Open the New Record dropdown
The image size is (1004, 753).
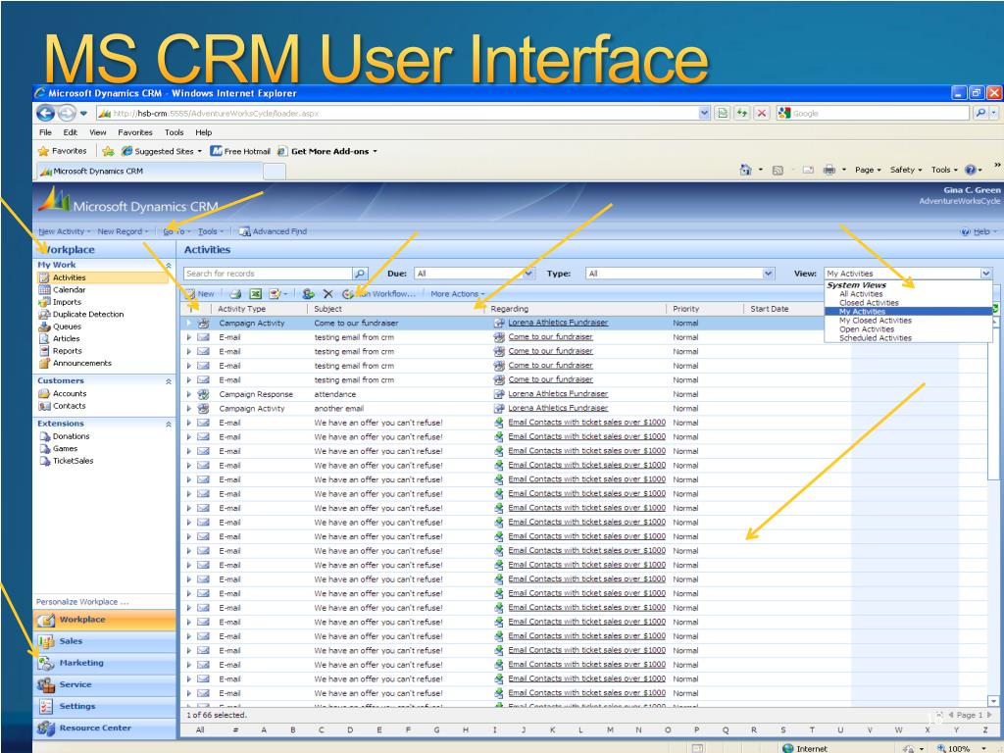123,231
